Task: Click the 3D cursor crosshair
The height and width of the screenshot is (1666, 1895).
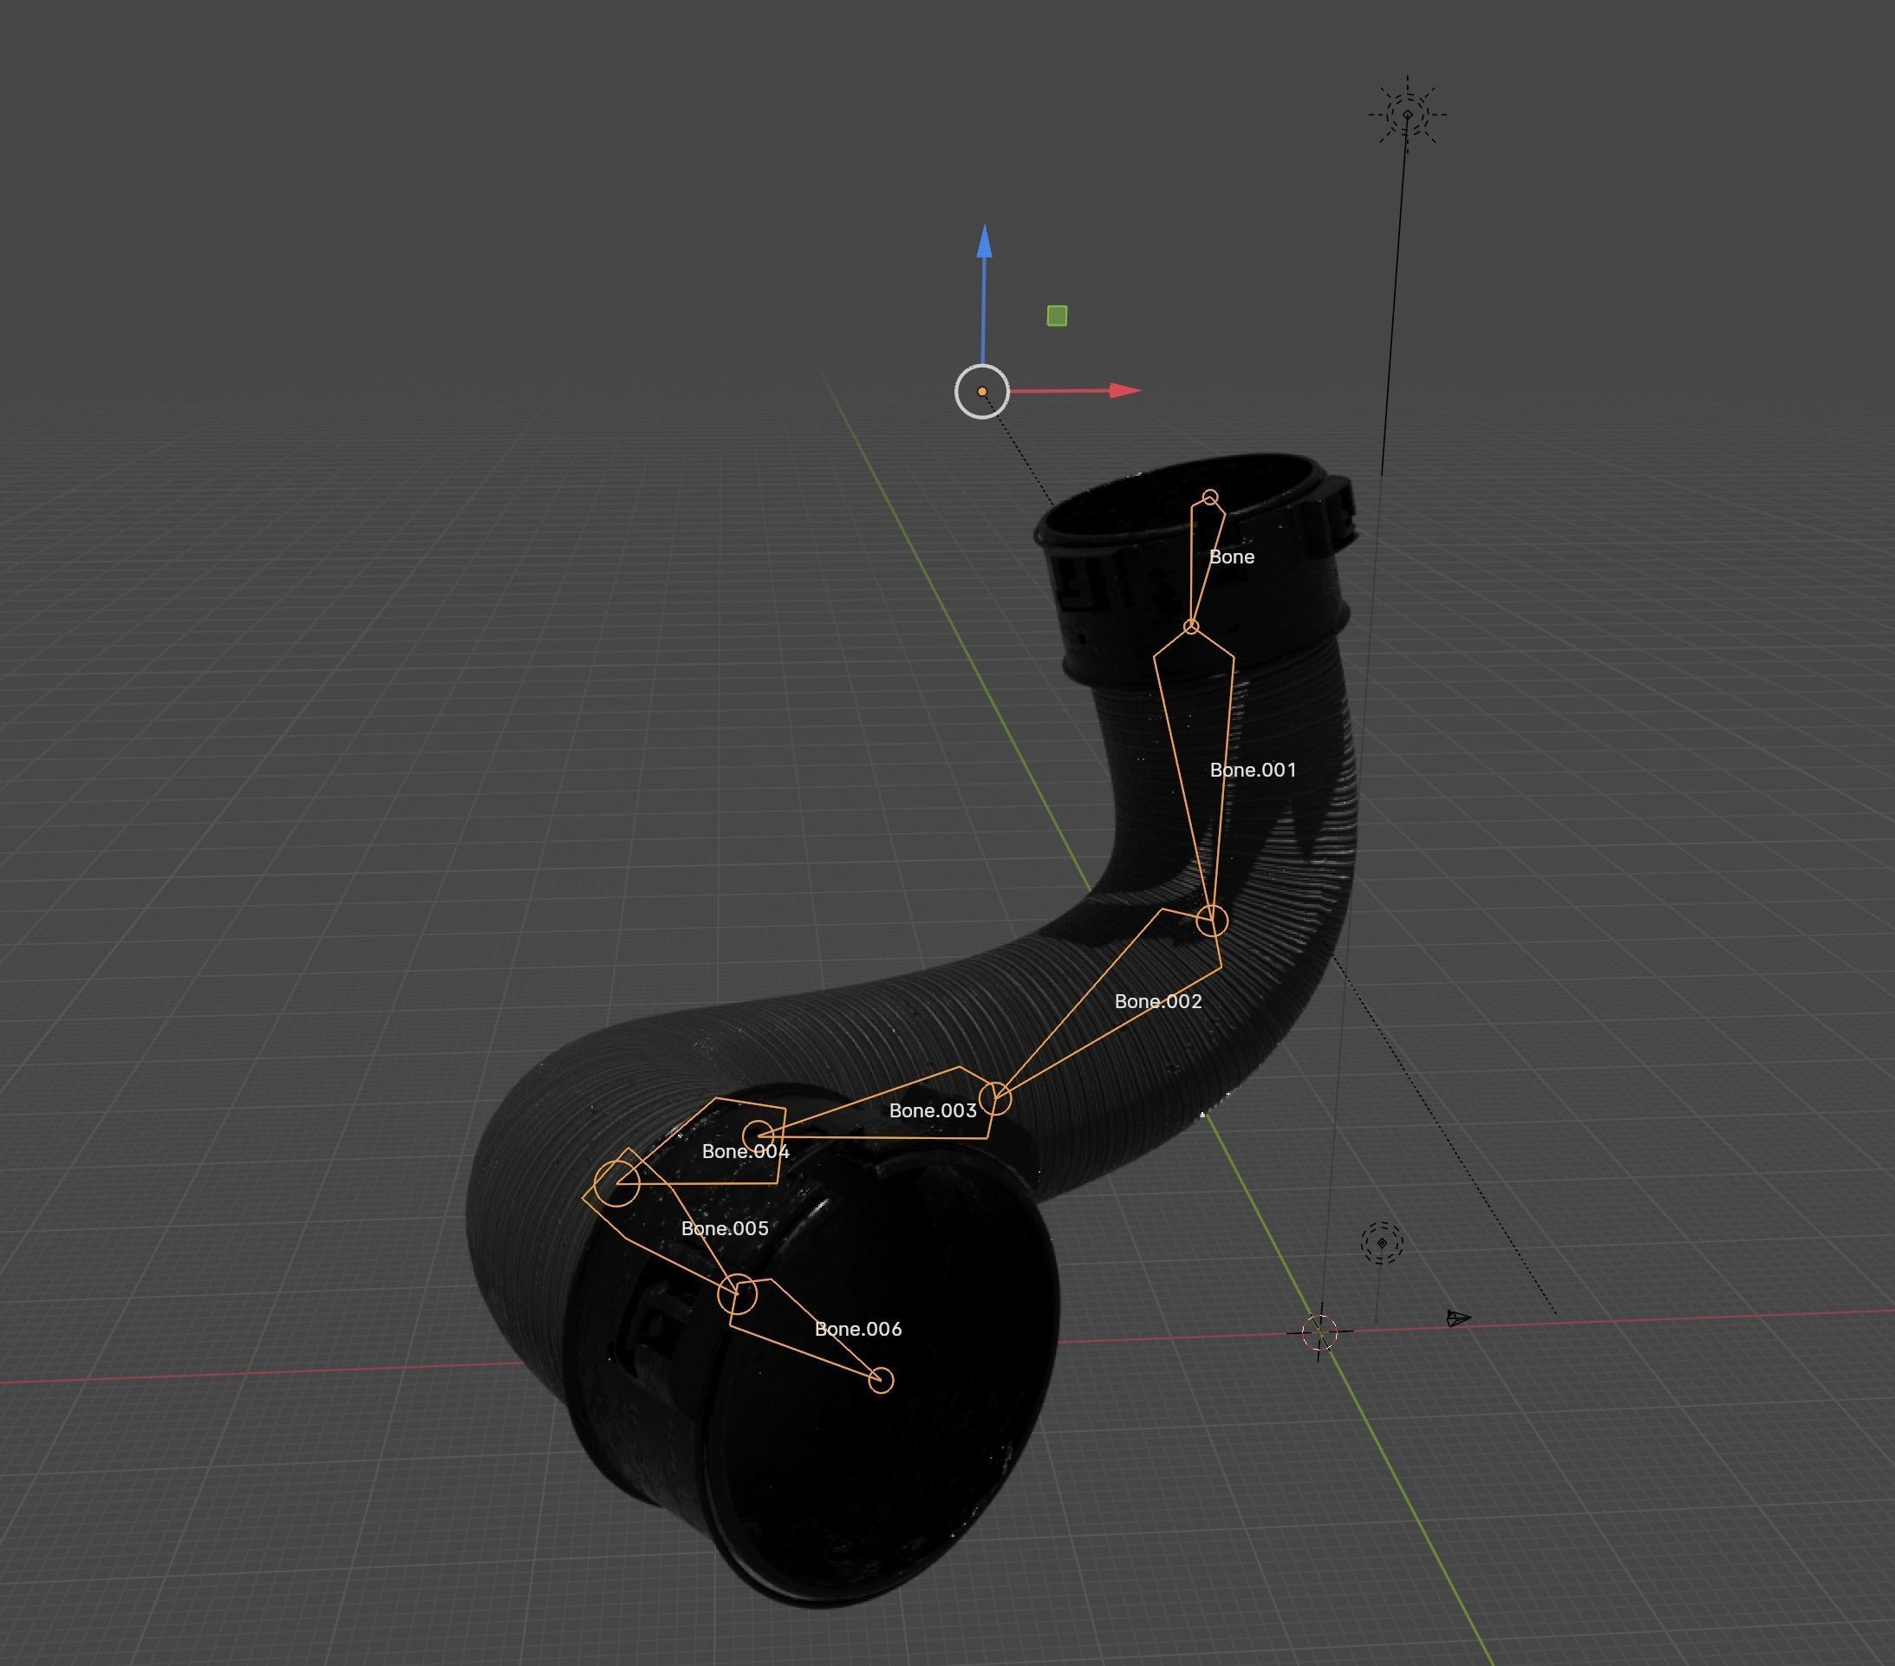Action: pyautogui.click(x=1319, y=1332)
